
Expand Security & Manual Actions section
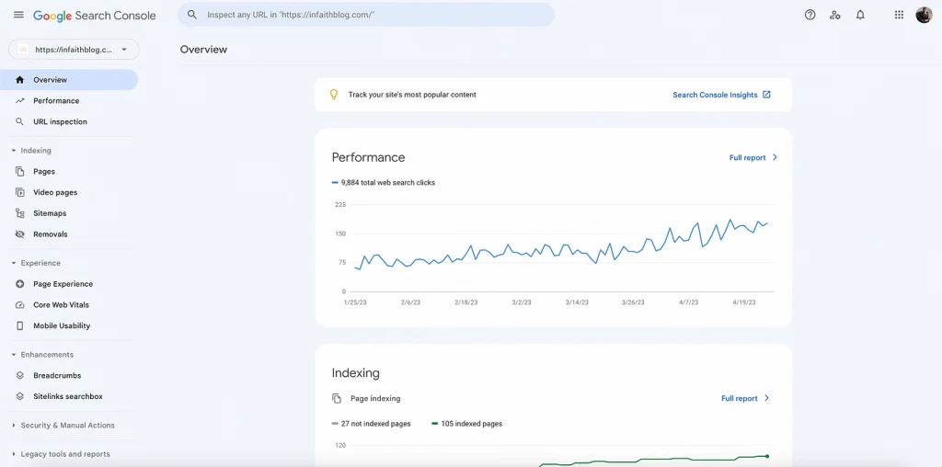tap(14, 426)
